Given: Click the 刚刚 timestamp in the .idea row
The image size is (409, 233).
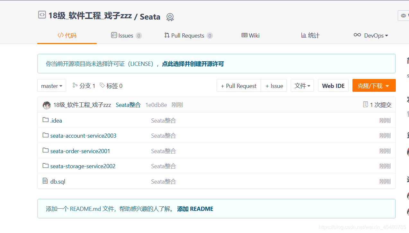Looking at the screenshot, I should coord(385,121).
